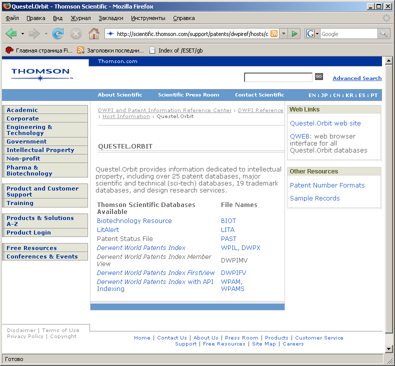Screen dimensions: 395x366
Task: Select Pharma & Biotechnology in sidebar
Action: 45,170
